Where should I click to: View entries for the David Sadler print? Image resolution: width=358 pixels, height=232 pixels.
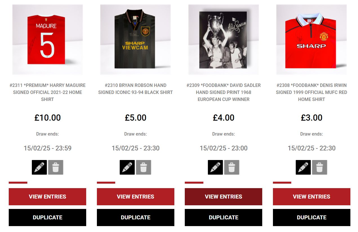[223, 197]
